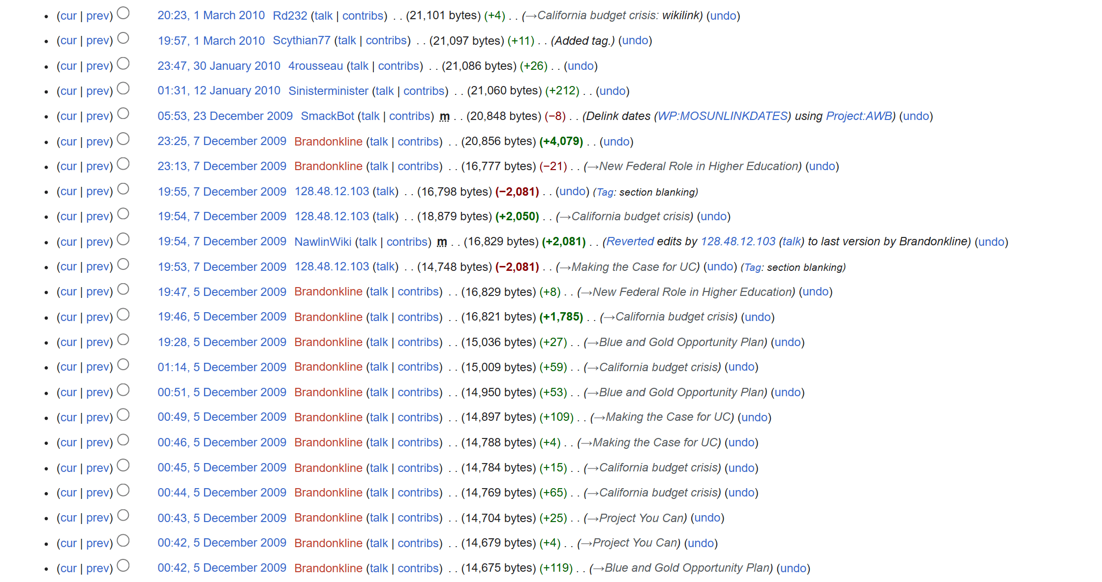View Sinisterminister's contribs
Screen dimensions: 1102x582
click(x=424, y=91)
